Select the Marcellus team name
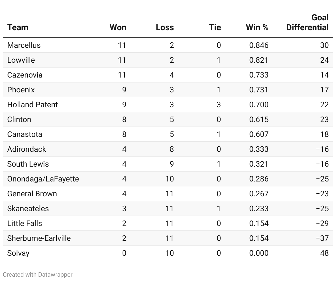 [x=24, y=45]
